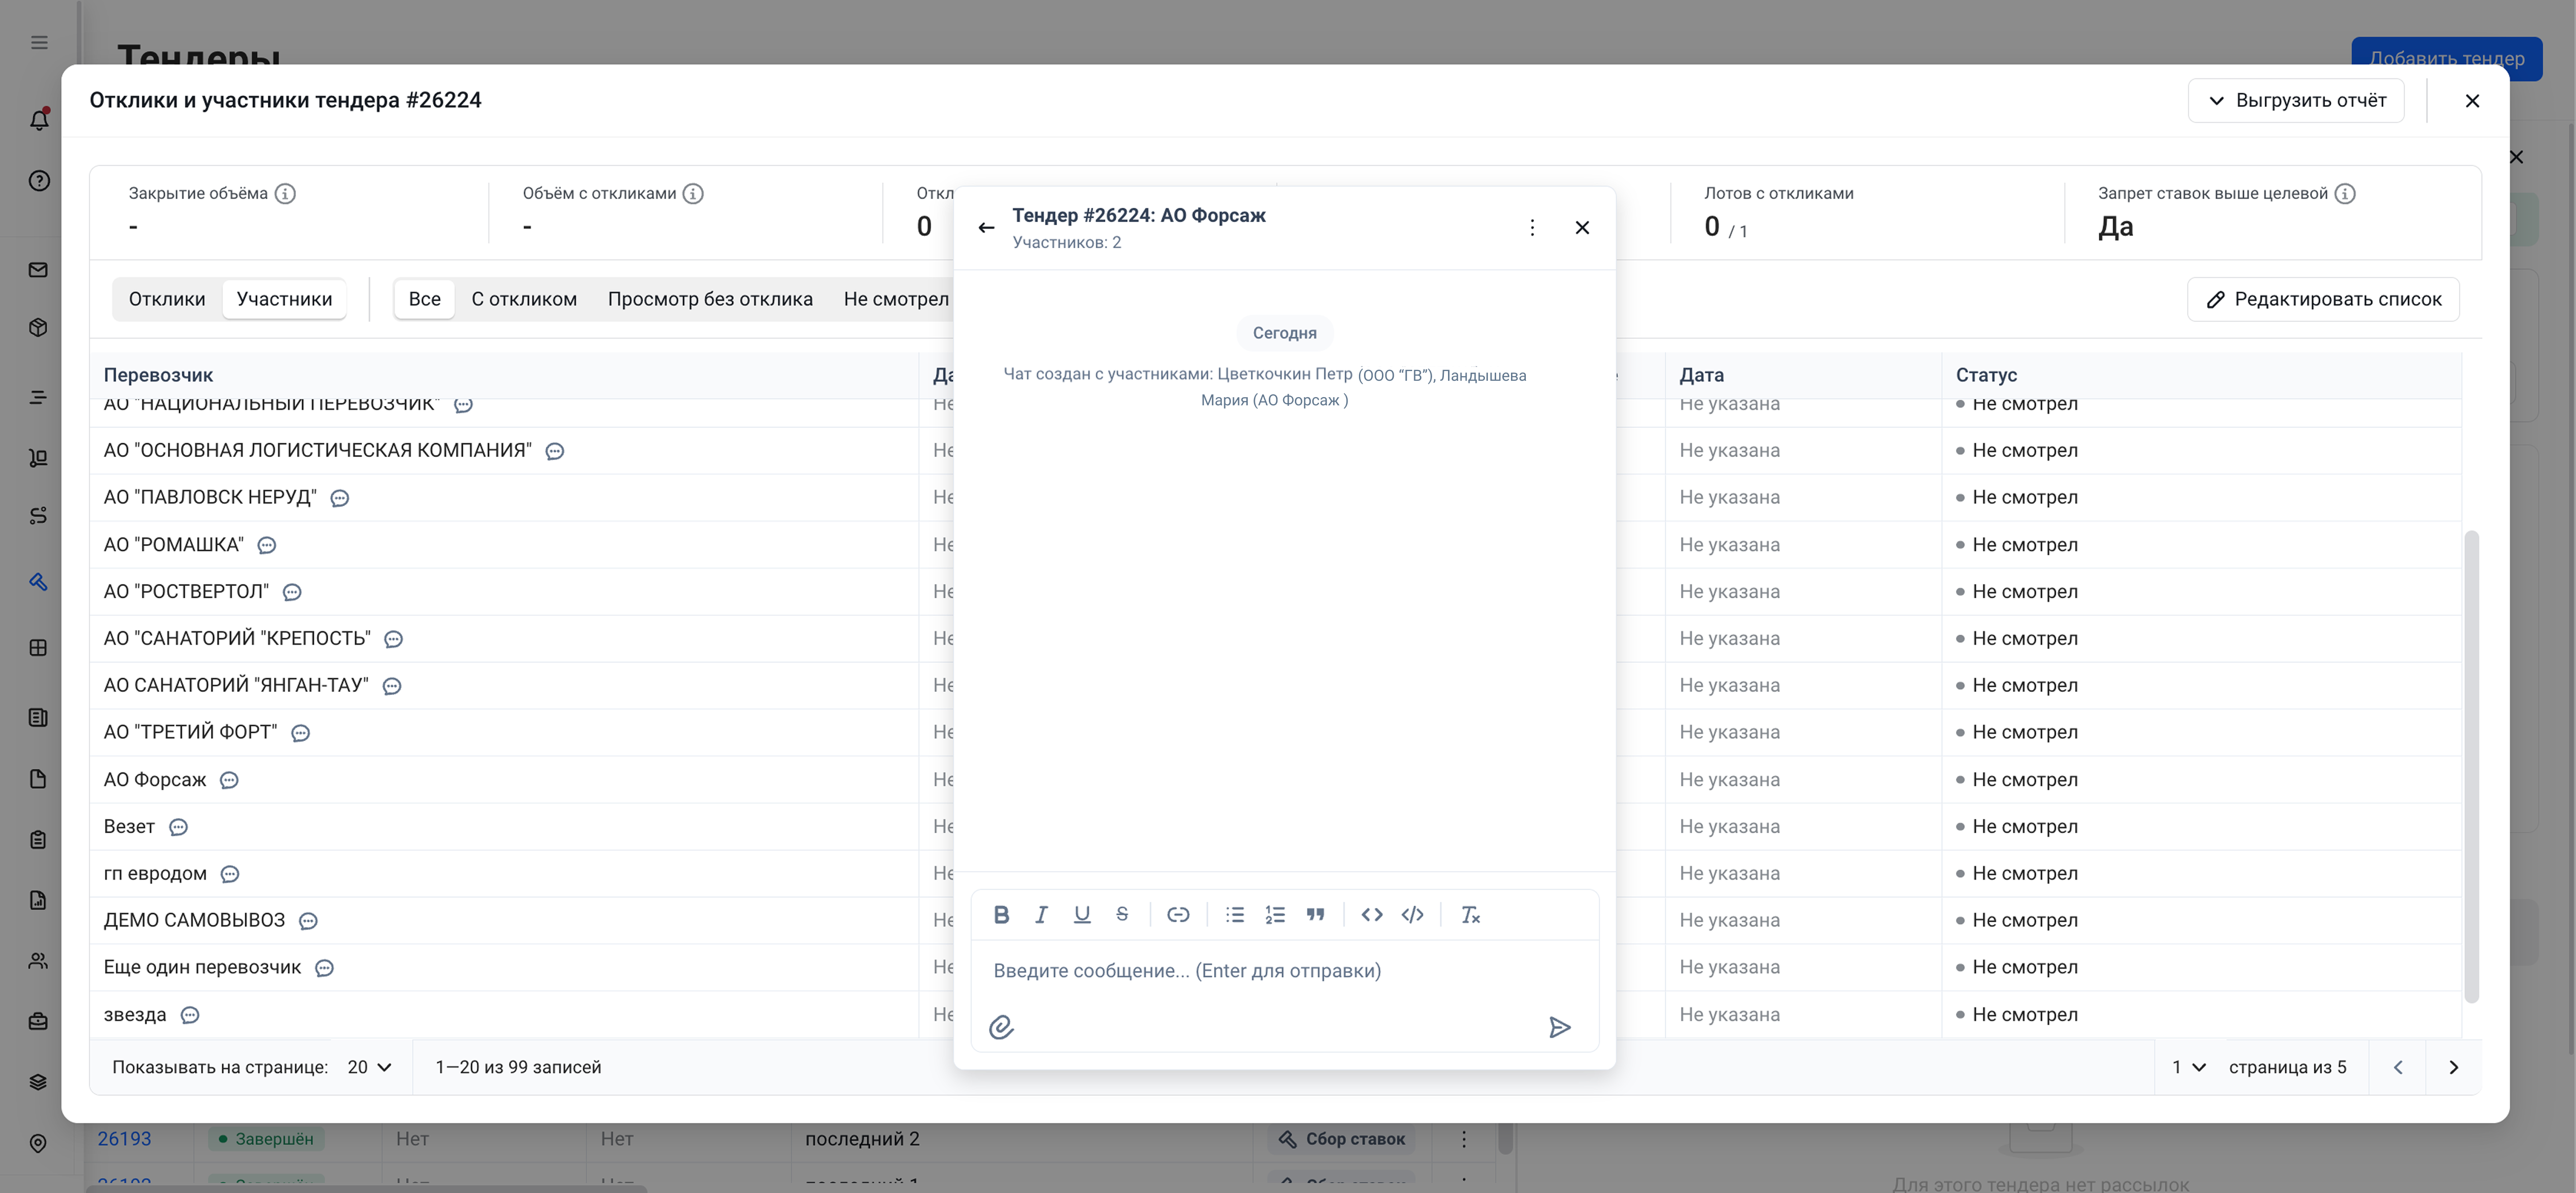Switch to the Участники tab

(284, 299)
